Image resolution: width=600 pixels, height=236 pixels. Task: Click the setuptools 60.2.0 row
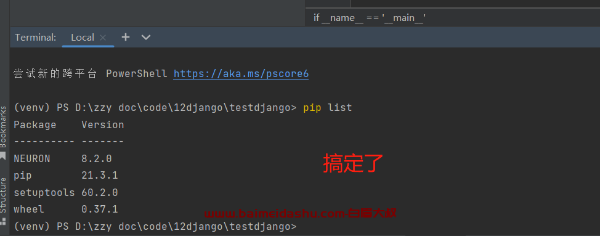pos(66,192)
